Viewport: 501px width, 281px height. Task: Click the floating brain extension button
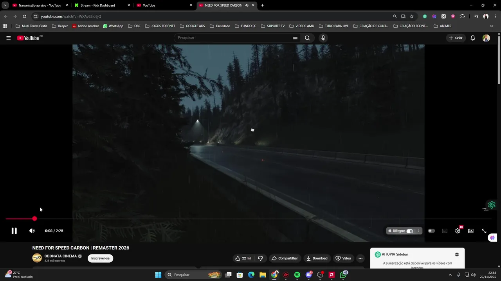click(x=492, y=237)
